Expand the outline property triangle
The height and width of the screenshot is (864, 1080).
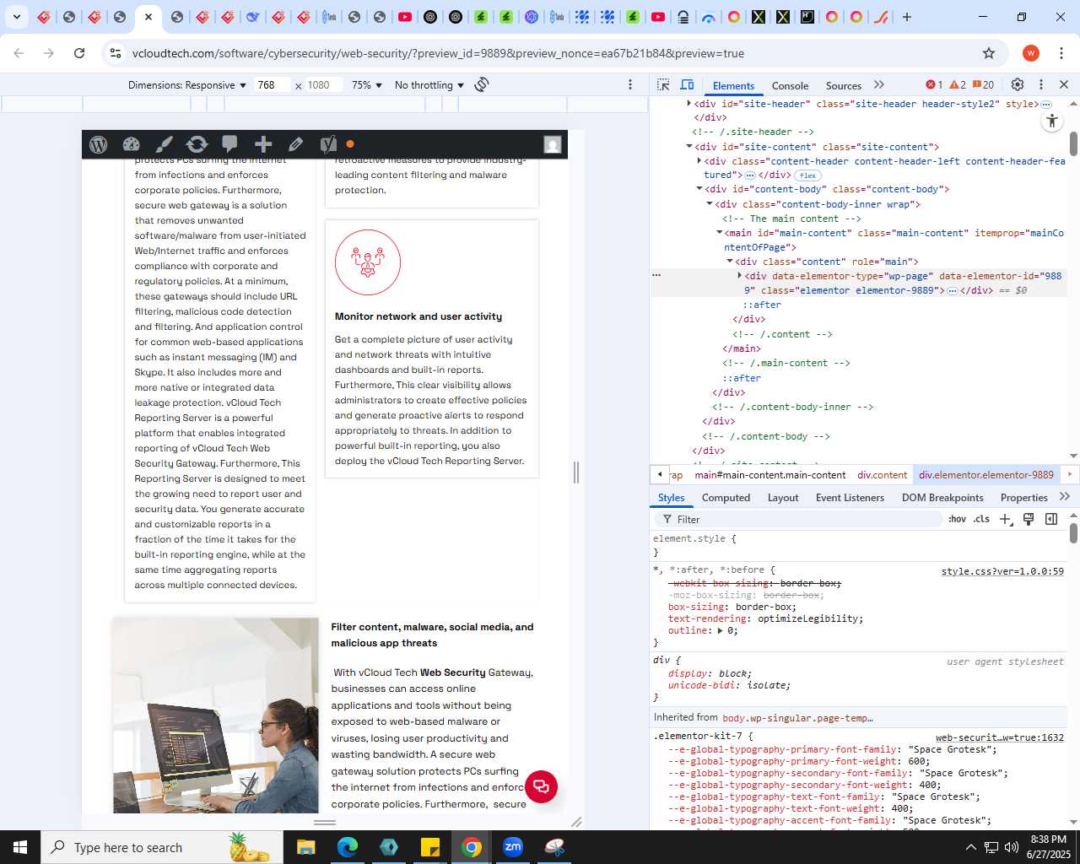click(720, 631)
